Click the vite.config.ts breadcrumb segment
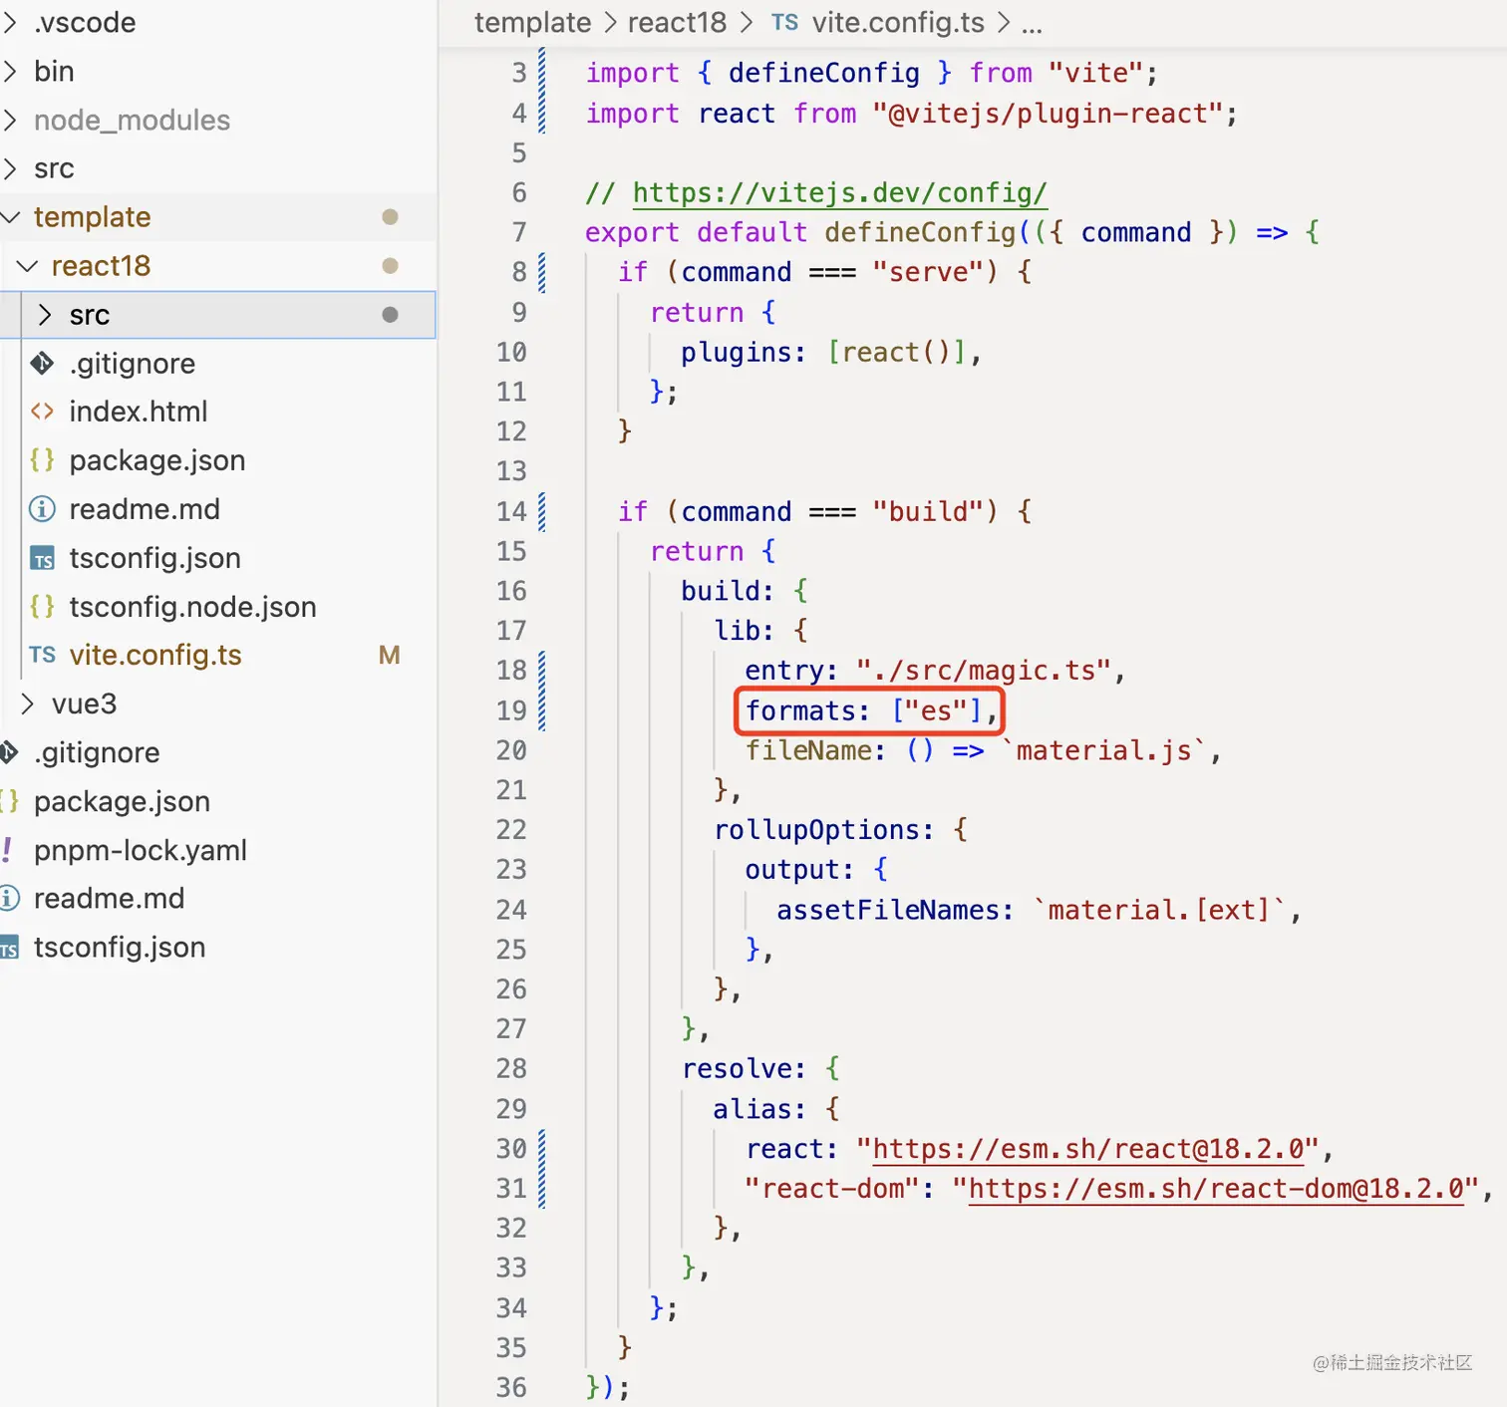 pos(898,22)
